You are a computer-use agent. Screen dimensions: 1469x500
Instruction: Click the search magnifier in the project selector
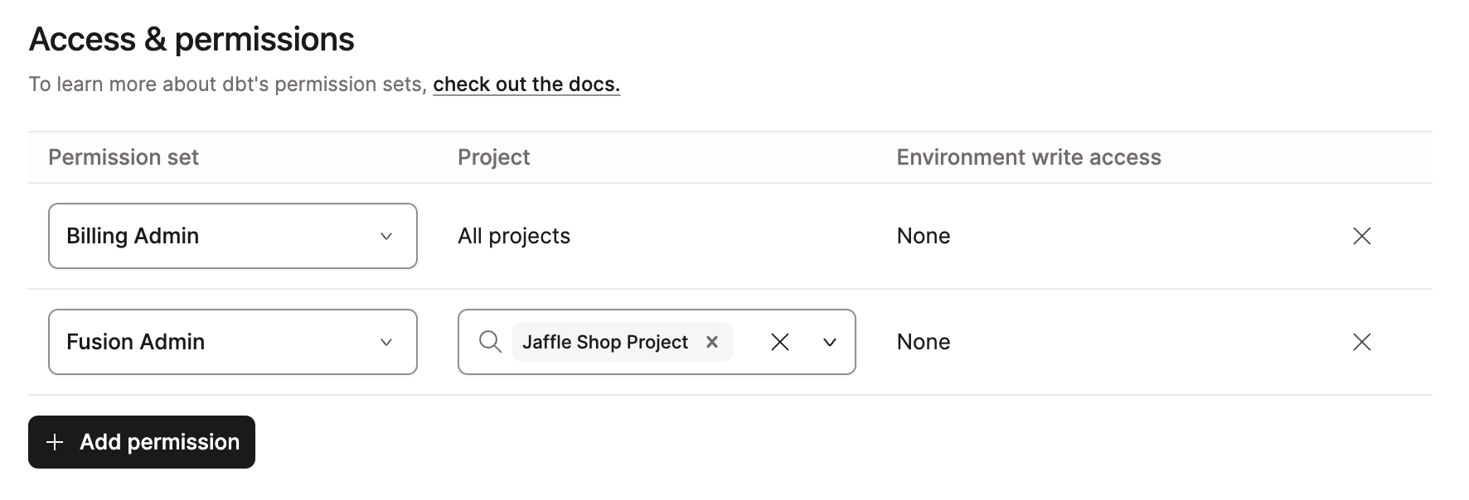click(489, 342)
